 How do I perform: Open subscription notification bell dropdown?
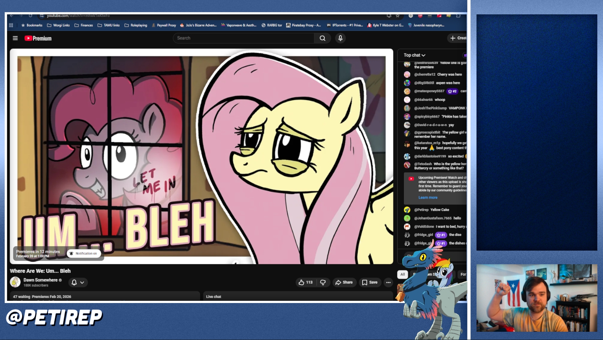pos(78,283)
